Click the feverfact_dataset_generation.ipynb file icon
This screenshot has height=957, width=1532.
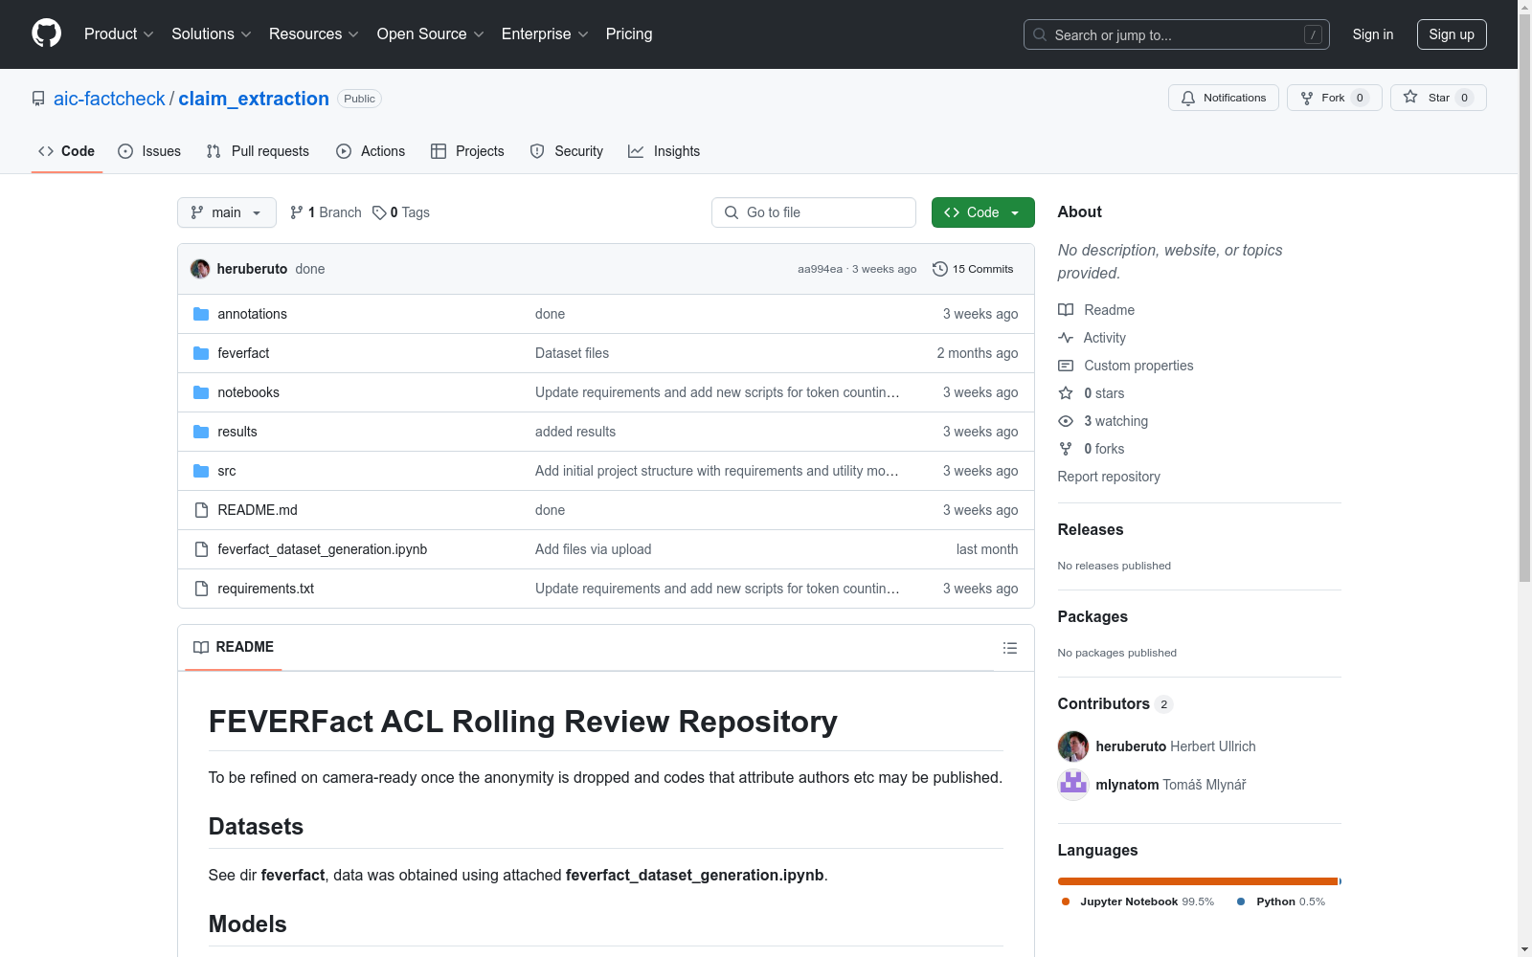[x=201, y=549]
